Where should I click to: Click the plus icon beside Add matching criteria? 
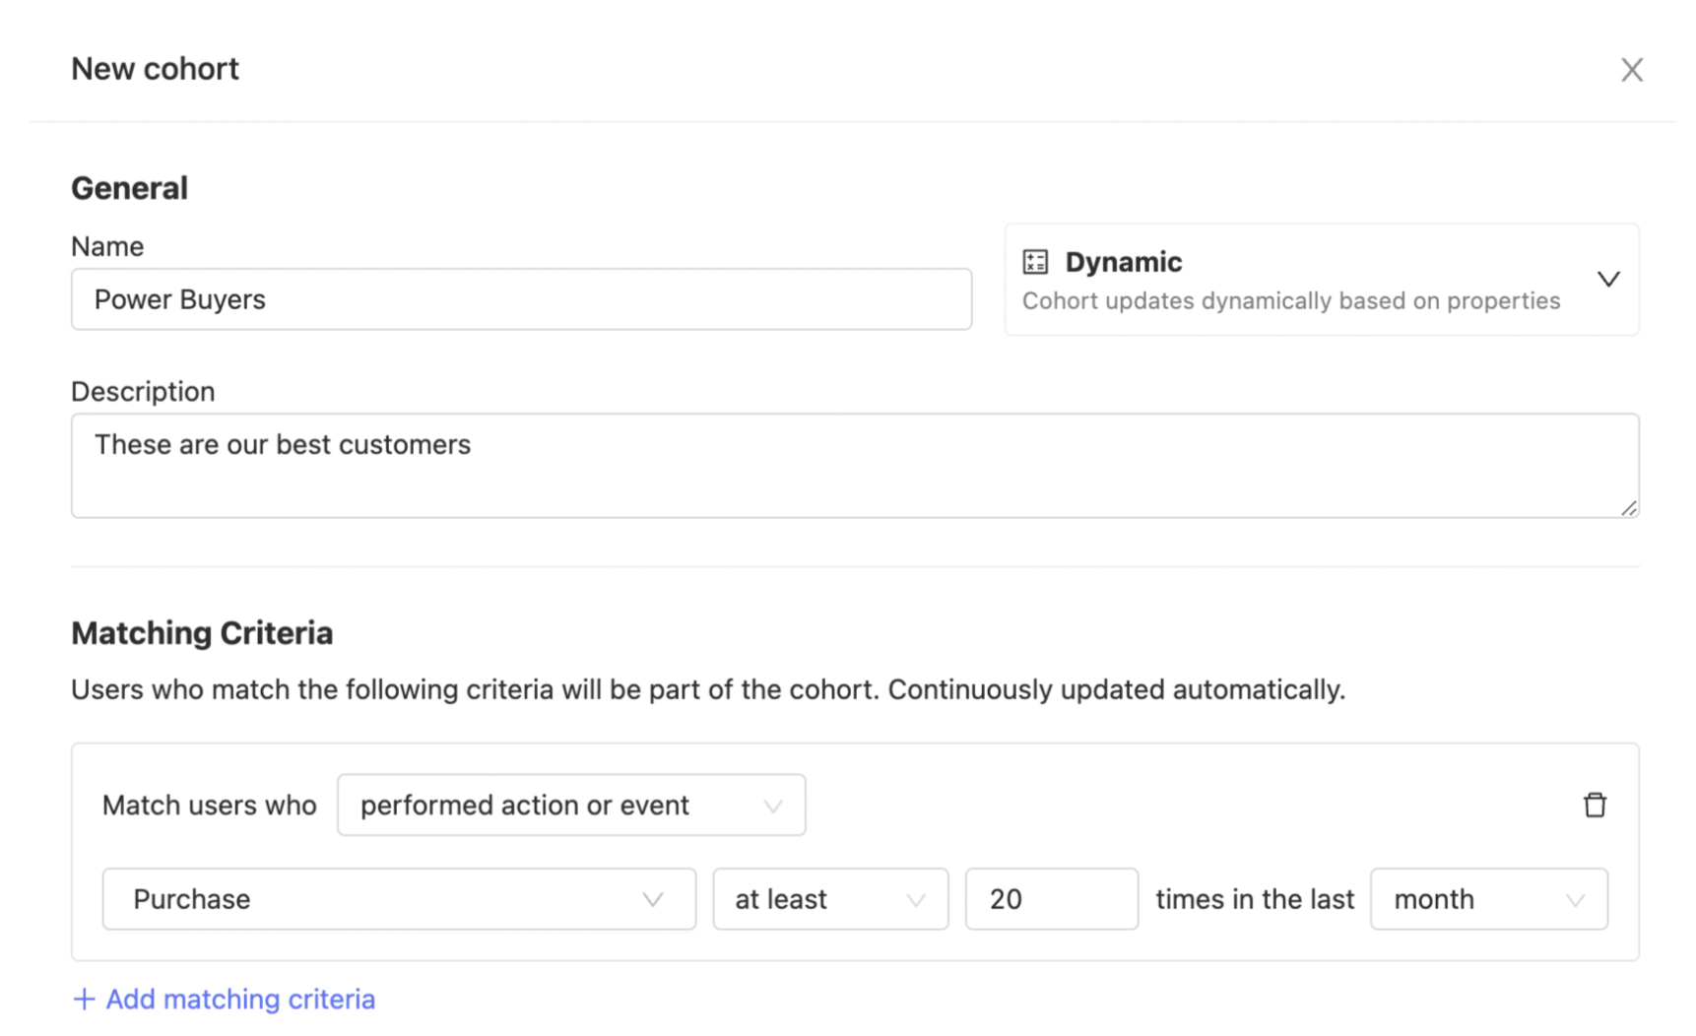pyautogui.click(x=85, y=999)
